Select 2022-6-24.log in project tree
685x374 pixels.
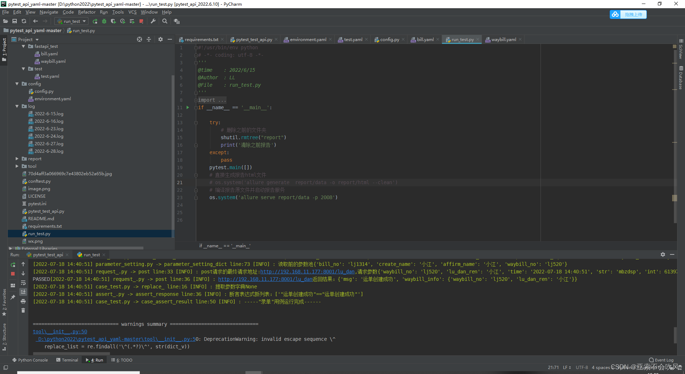tap(49, 136)
